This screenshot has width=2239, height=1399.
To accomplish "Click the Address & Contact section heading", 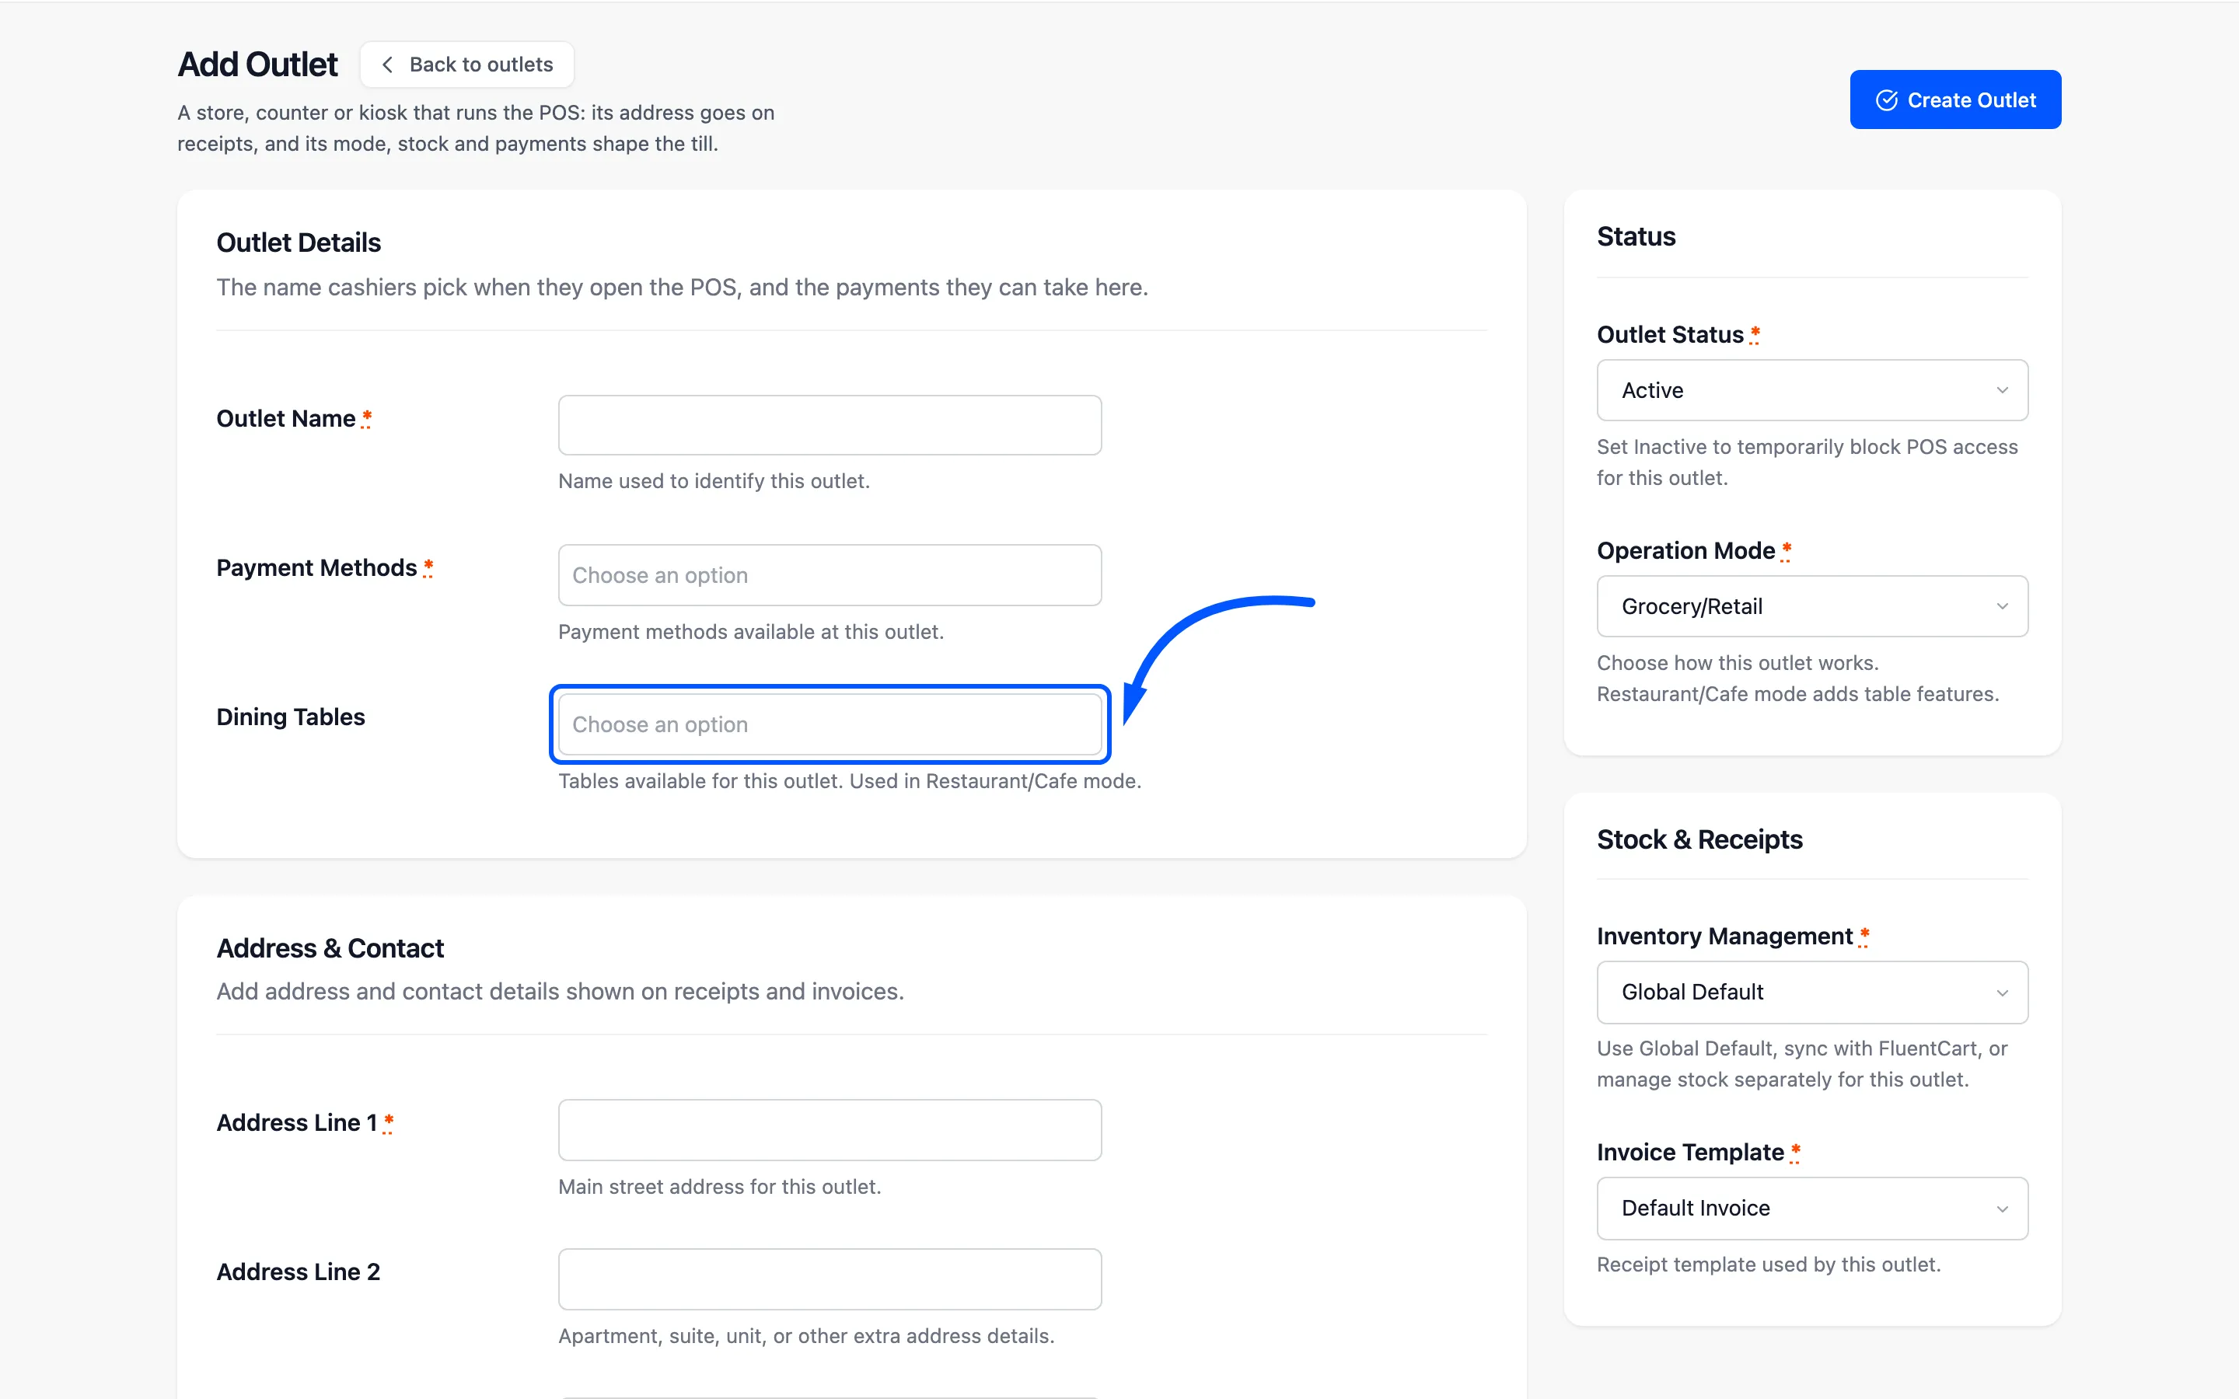I will pos(330,948).
